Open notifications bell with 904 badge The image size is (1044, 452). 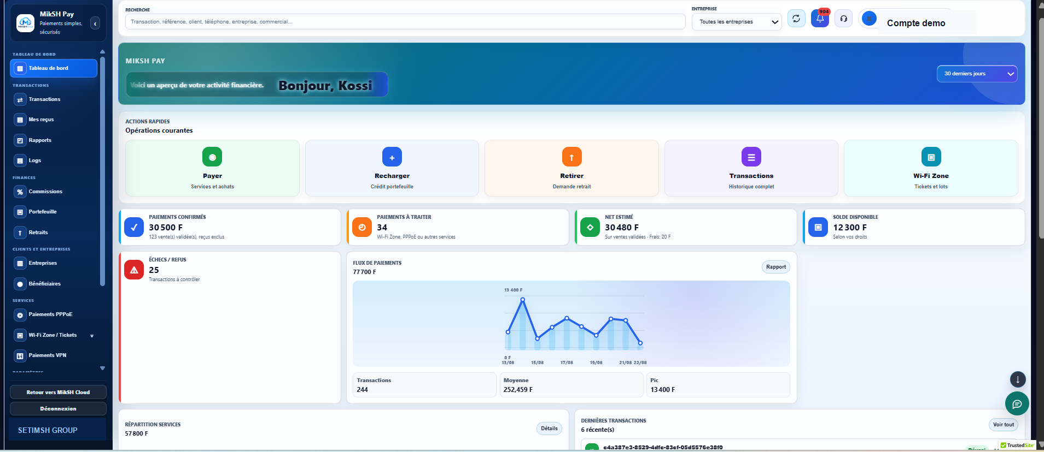coord(820,19)
